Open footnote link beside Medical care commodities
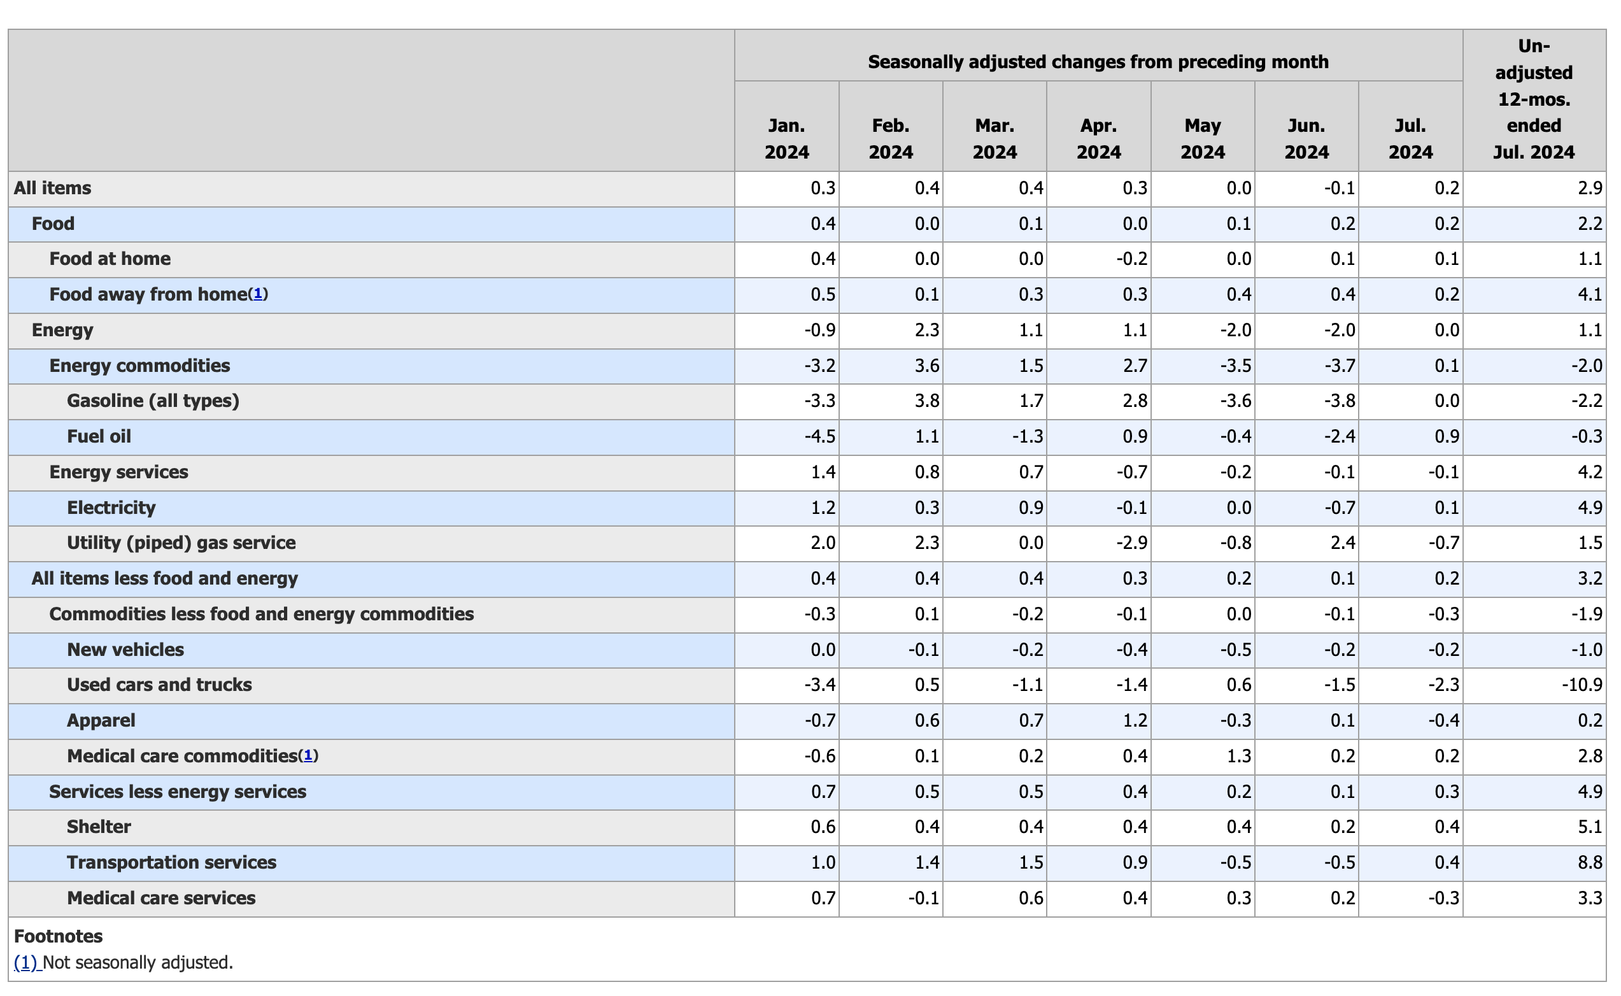 (308, 756)
